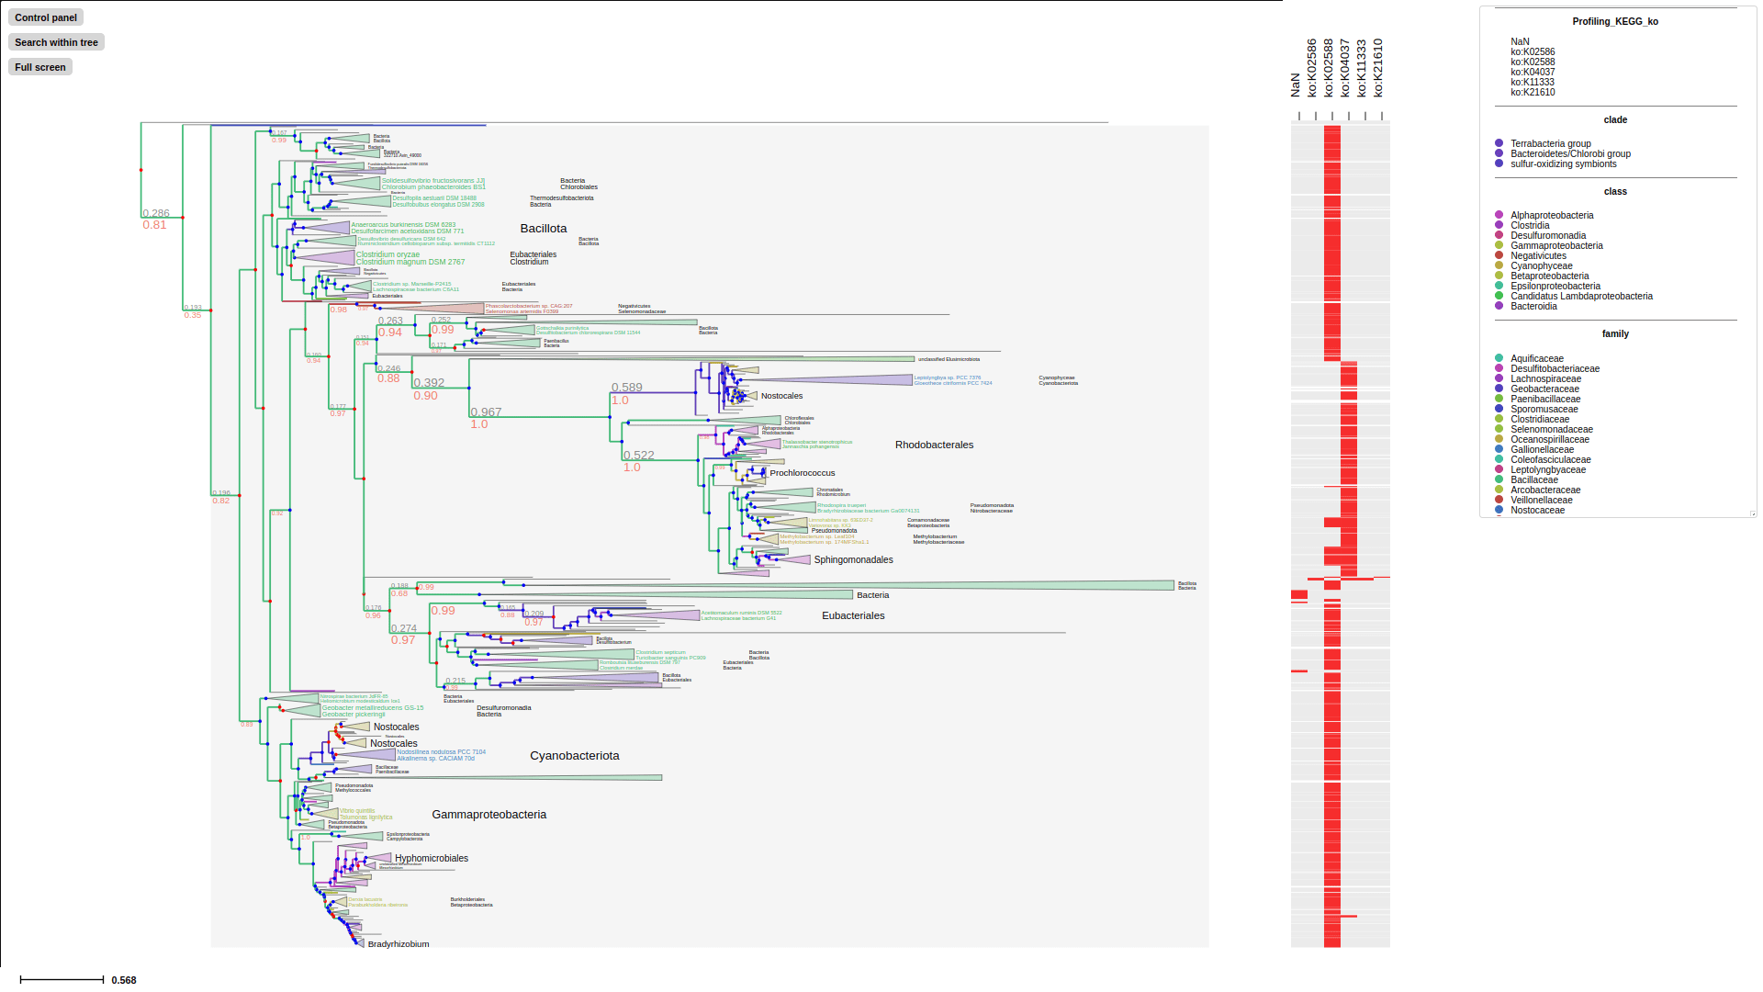Click the Candidatus Lambdaproteobacteria color dot
The image size is (1763, 992).
[1499, 296]
